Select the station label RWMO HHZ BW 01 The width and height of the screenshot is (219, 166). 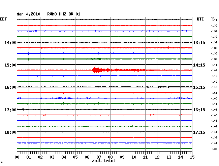pos(64,14)
